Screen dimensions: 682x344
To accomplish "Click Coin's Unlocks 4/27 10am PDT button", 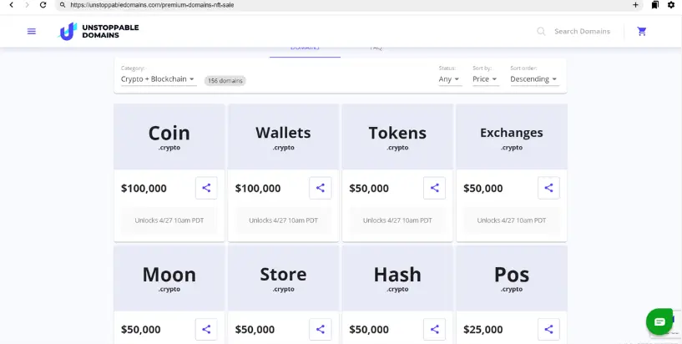I will click(169, 220).
